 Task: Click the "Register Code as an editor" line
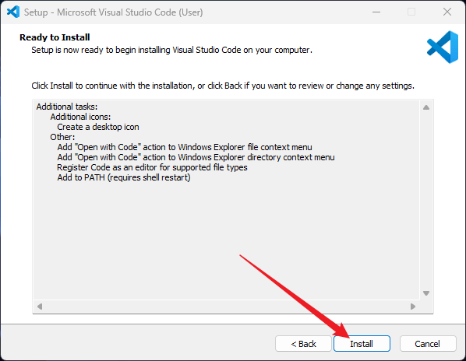[x=152, y=167]
